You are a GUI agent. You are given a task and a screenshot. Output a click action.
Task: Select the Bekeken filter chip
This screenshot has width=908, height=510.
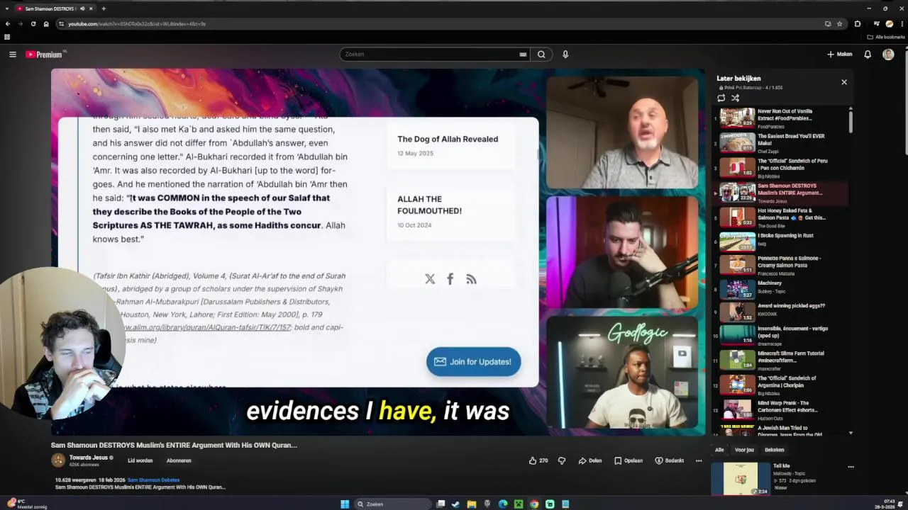click(775, 450)
